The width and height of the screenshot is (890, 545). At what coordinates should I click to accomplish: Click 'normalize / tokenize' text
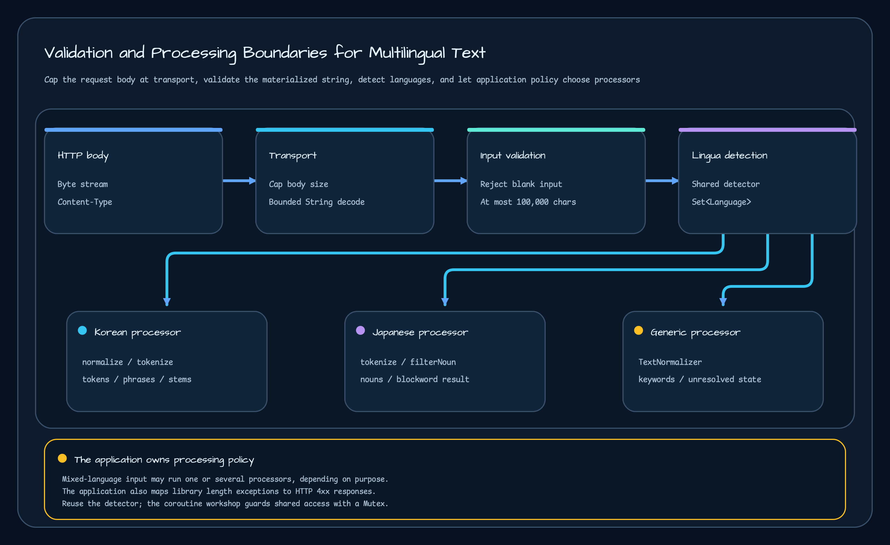127,362
